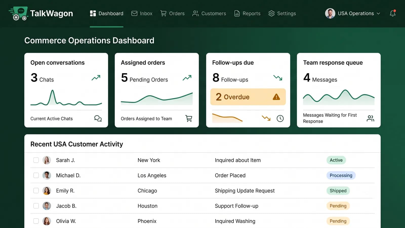Click Olivia W.'s Pending status badge

pyautogui.click(x=338, y=221)
